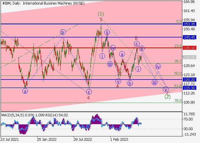The width and height of the screenshot is (200, 143).
Task: Click the 155.94 price axis value
Action: (x=189, y=20)
